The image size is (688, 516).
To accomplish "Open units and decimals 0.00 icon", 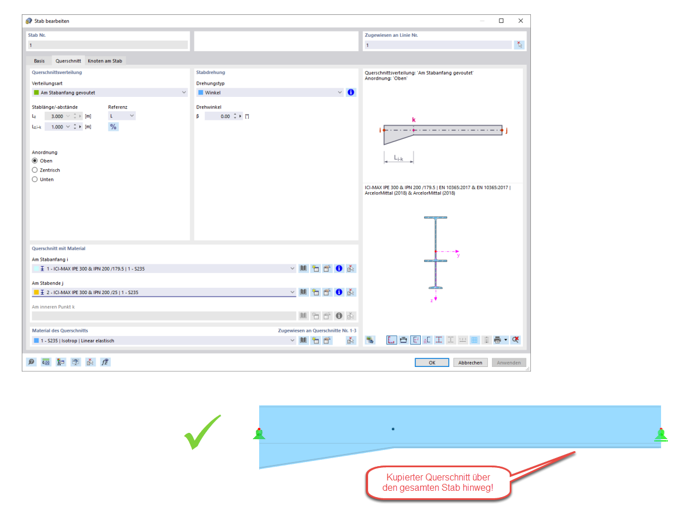I will pyautogui.click(x=46, y=362).
